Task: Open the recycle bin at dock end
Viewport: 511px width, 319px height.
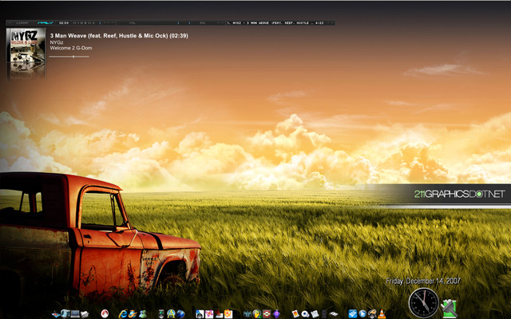Action: coord(449,307)
